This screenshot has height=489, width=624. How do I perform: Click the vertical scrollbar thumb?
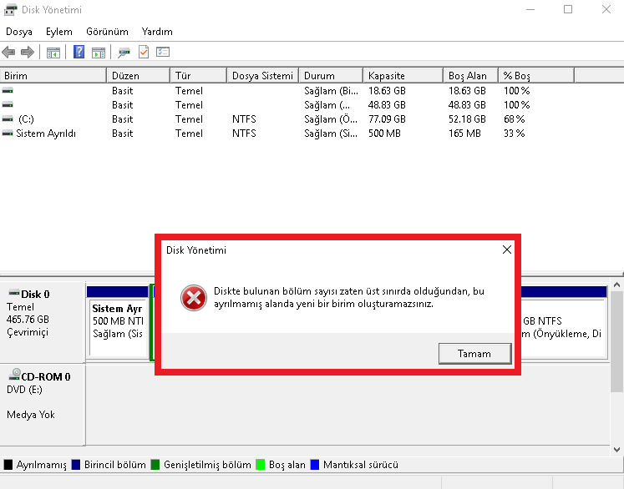[616, 341]
